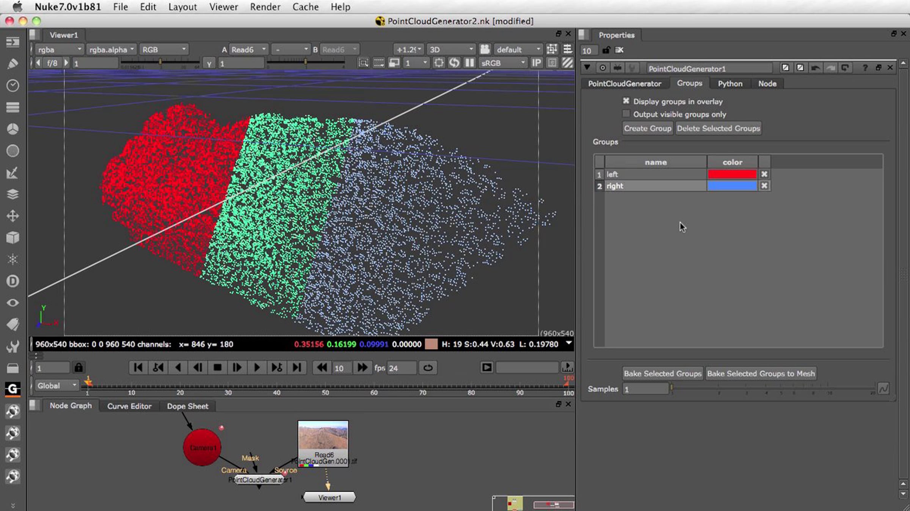The width and height of the screenshot is (910, 511).
Task: Open the Merge nodes layers icon
Action: [13, 194]
